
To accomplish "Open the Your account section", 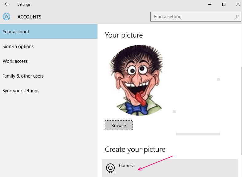I will (49, 31).
